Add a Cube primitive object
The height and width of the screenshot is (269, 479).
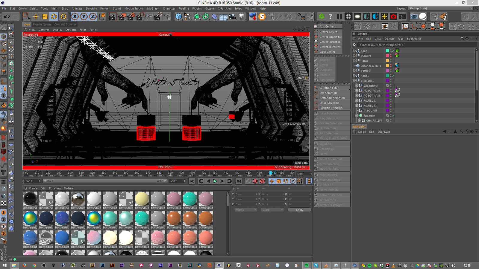tap(178, 16)
